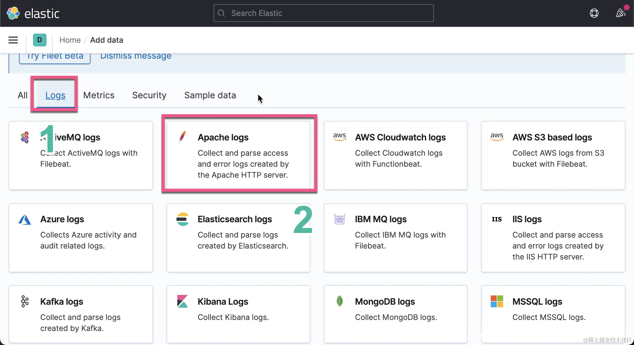Select the All tab
634x345 pixels.
[x=22, y=95]
